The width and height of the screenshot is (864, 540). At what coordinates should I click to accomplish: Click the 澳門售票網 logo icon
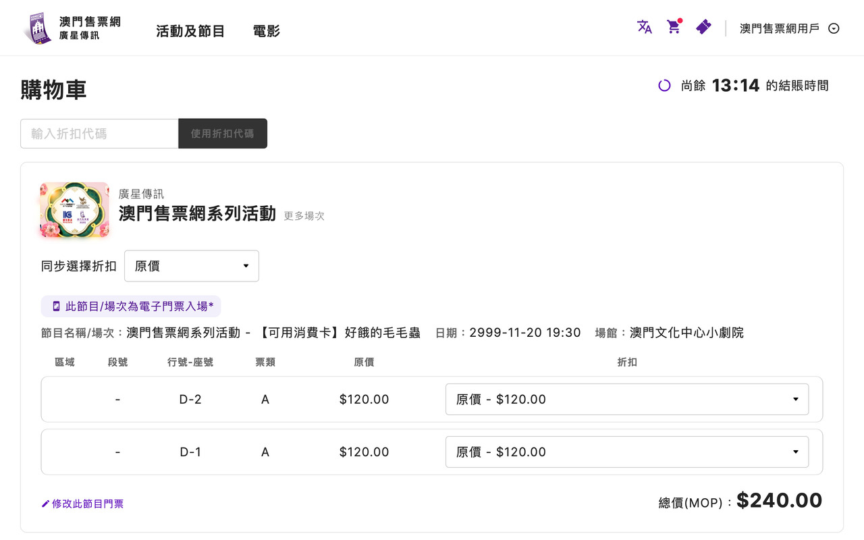pyautogui.click(x=37, y=28)
